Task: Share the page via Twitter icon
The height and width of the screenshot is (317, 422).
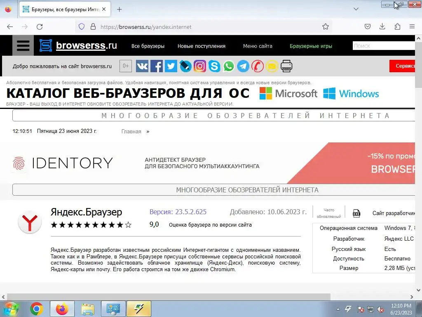Action: click(171, 66)
